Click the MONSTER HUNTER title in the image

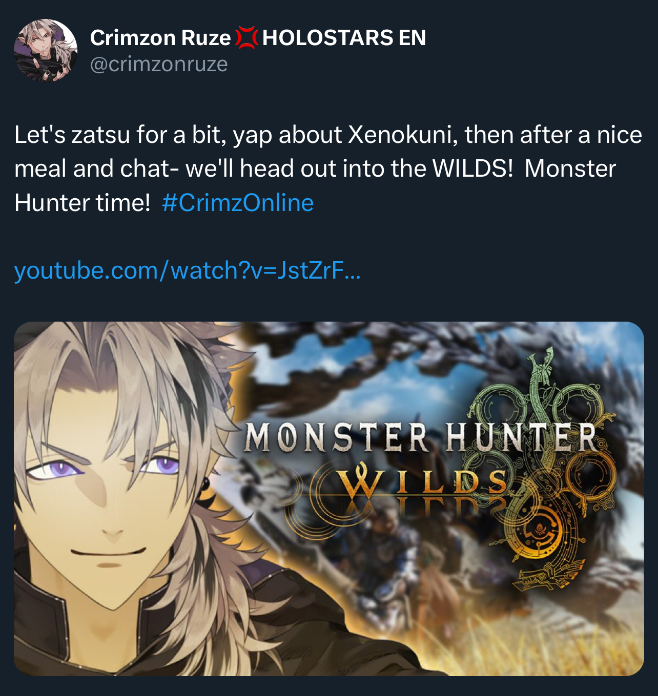pos(420,438)
